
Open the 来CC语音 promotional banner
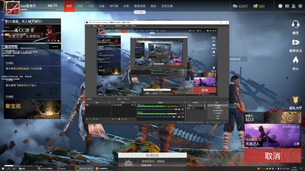point(32,33)
